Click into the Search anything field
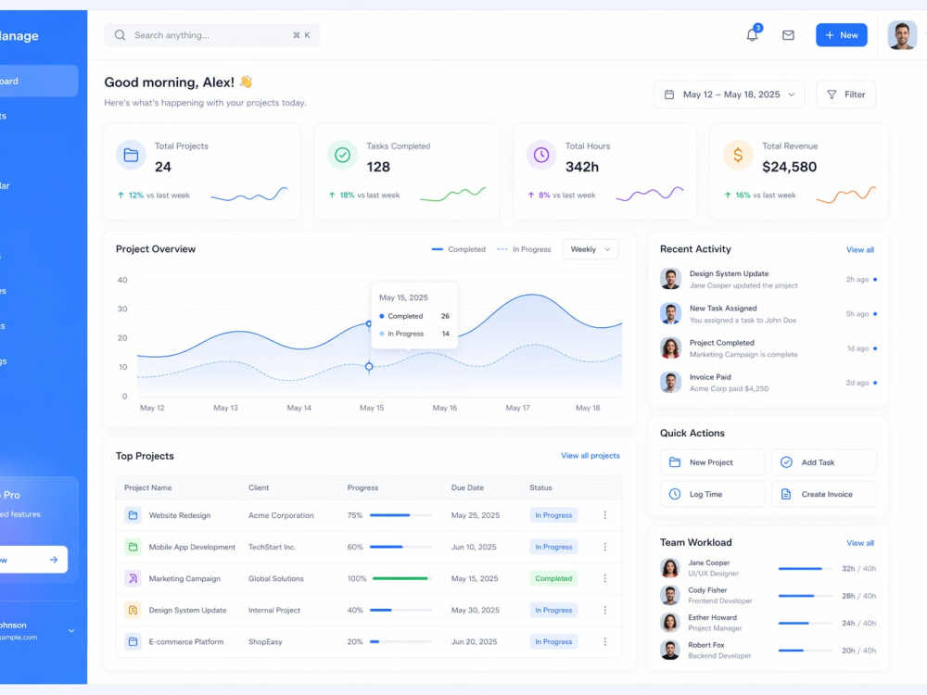The image size is (927, 695). click(211, 35)
